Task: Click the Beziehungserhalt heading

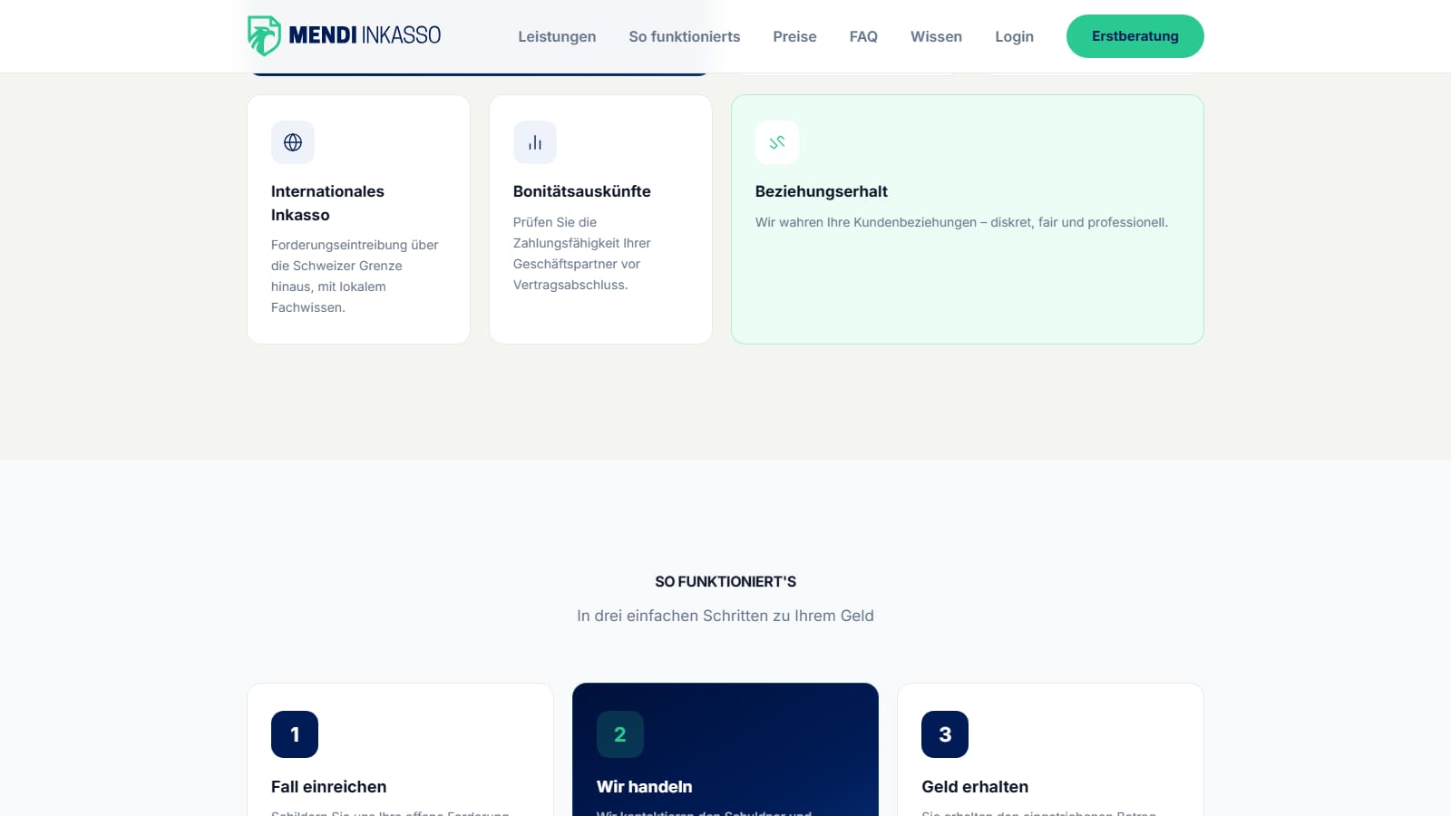Action: click(x=822, y=191)
